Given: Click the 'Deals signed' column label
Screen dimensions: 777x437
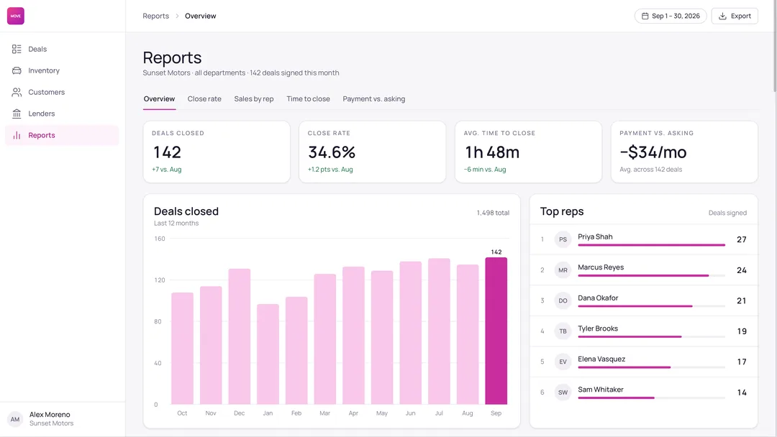Looking at the screenshot, I should 727,213.
